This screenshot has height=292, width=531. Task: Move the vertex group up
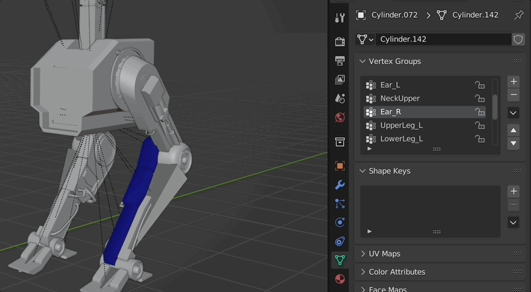(513, 131)
